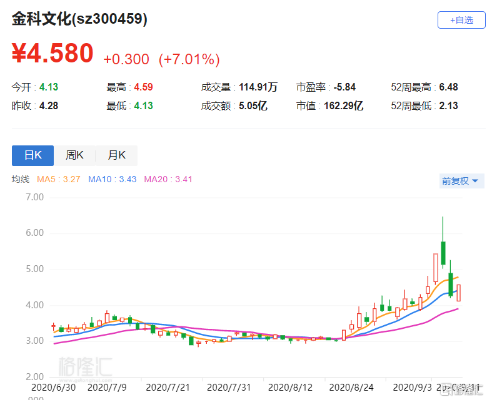Click the 3.00 y-axis label

tap(34, 341)
